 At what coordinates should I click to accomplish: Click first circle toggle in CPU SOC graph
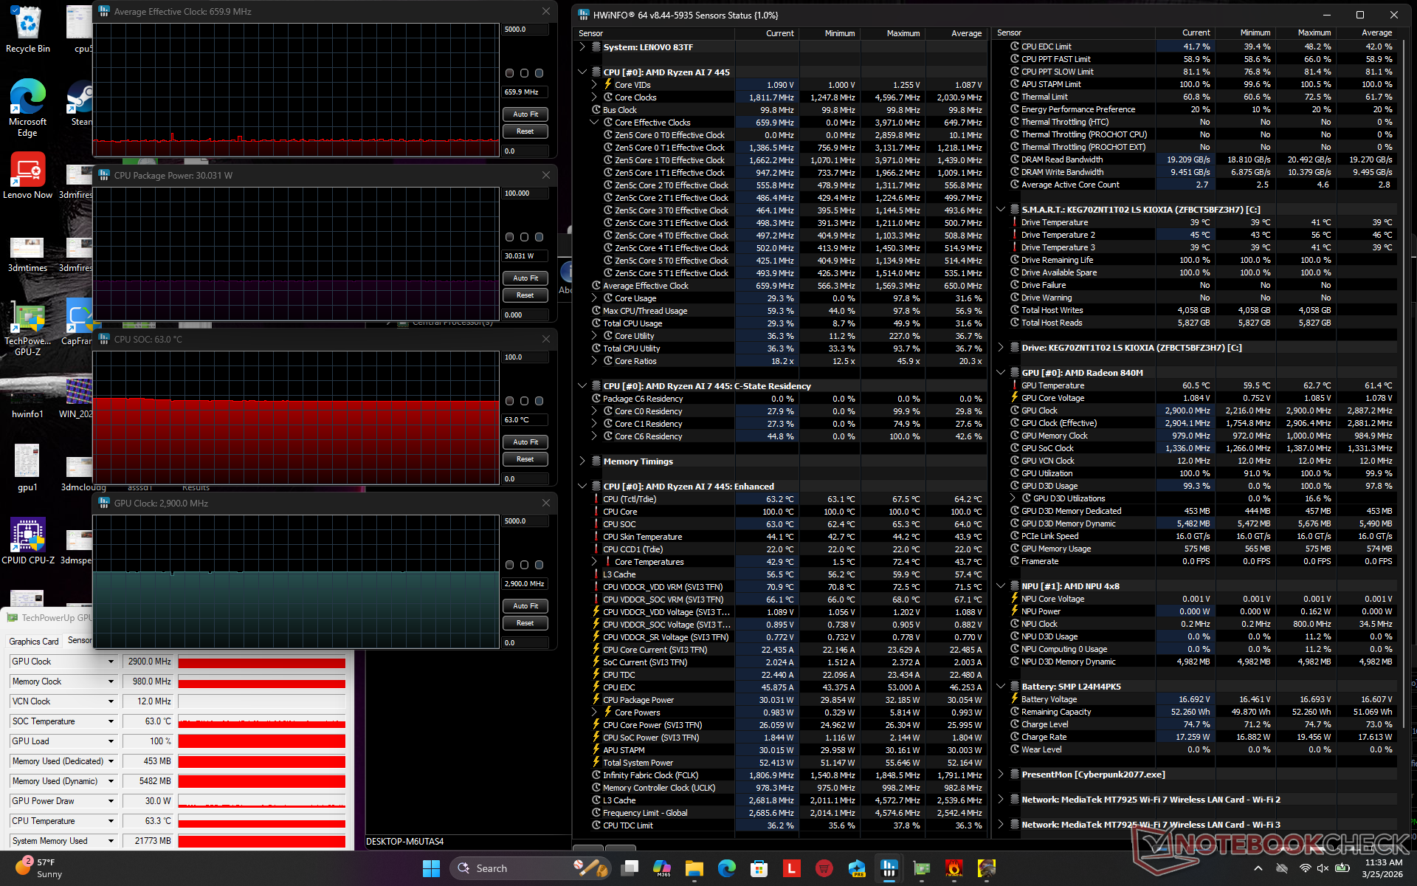509,401
